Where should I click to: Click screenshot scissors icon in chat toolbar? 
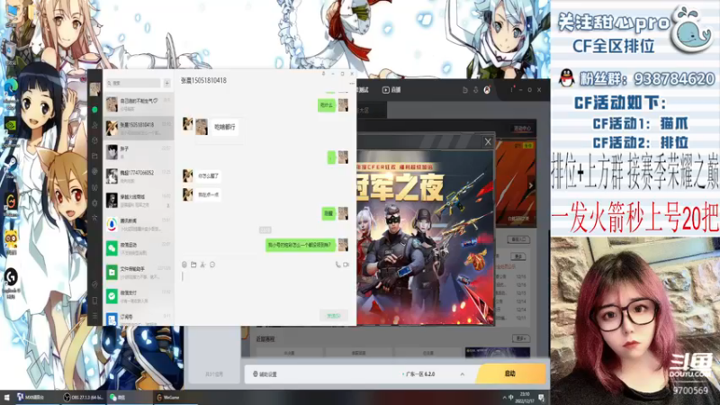coord(202,265)
